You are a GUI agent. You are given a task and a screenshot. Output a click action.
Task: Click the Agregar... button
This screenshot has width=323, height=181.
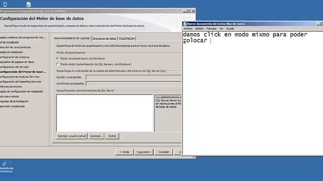point(96,136)
